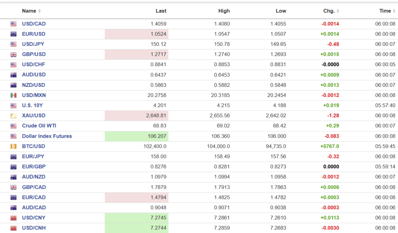Click the China flag beside USD/CNY
This screenshot has width=398, height=233.
coord(14,218)
